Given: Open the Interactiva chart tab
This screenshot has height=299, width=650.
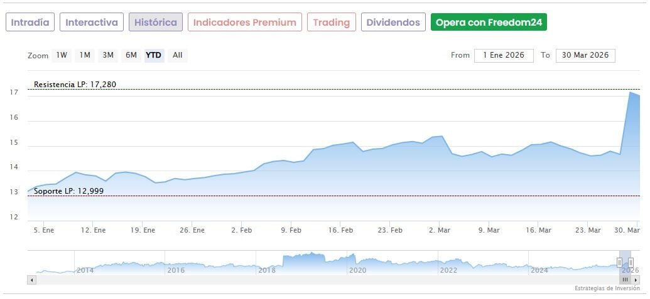Looking at the screenshot, I should point(92,23).
